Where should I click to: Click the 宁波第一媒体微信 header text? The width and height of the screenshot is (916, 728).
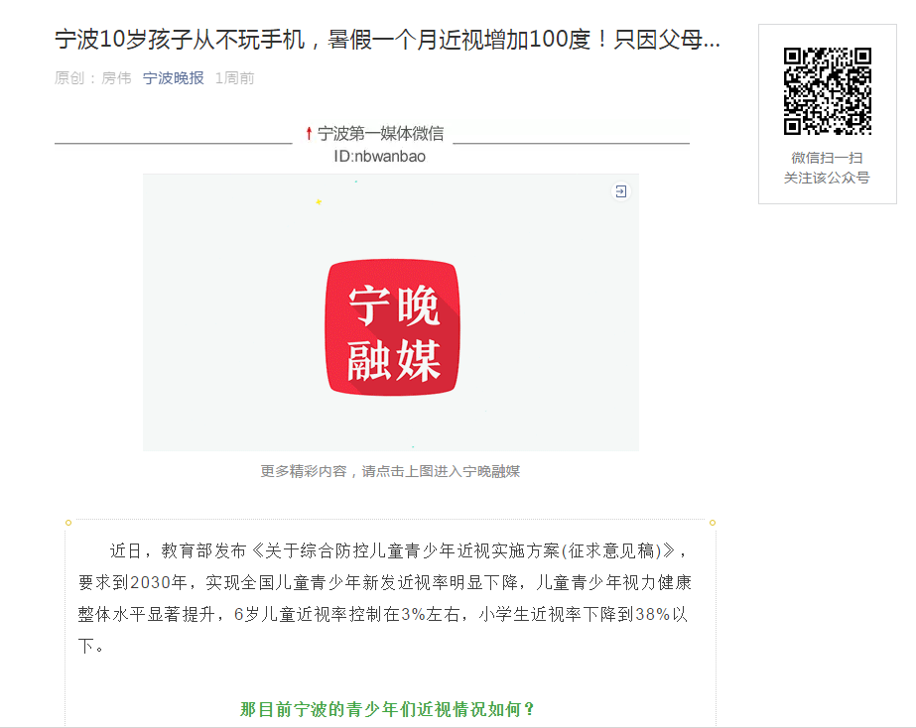click(380, 134)
